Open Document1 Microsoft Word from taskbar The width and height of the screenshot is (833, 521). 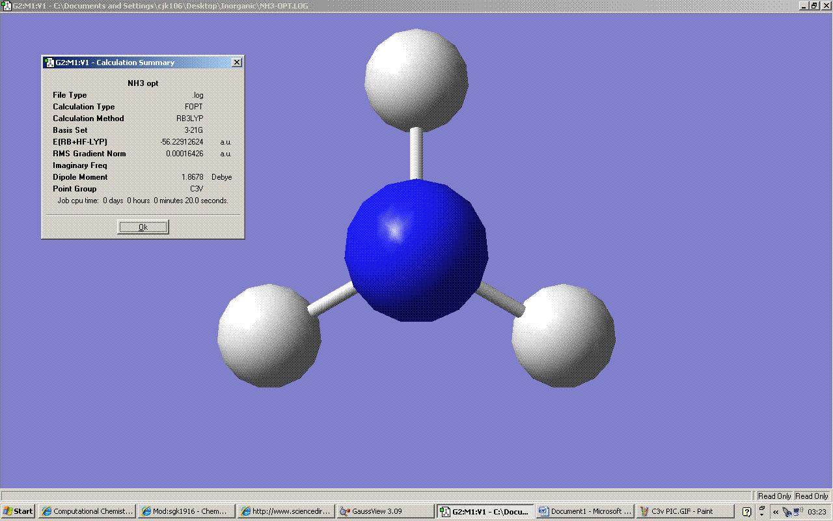pyautogui.click(x=584, y=511)
